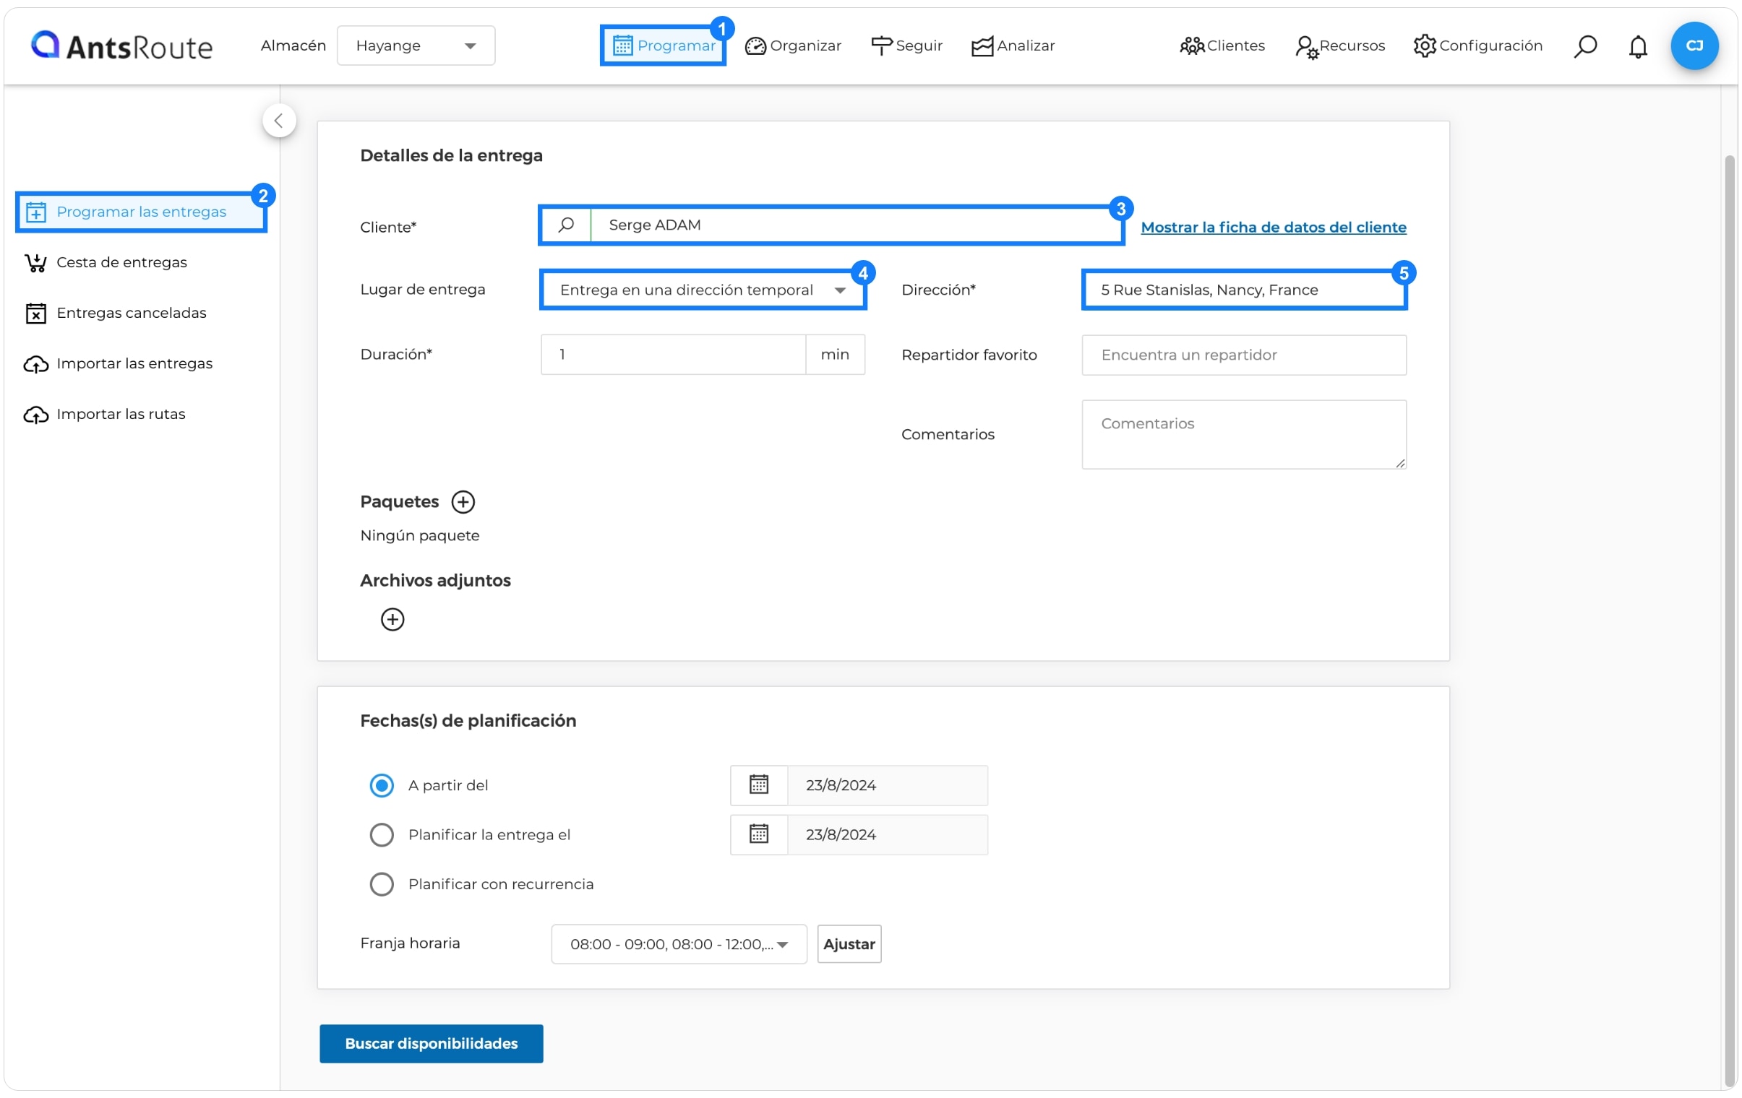The height and width of the screenshot is (1098, 1742).
Task: Click the Comentarios text area
Action: click(x=1243, y=434)
